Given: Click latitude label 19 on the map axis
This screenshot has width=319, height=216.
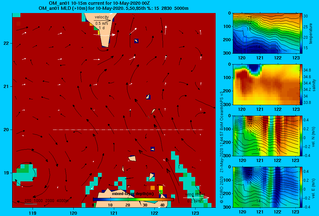Looking at the screenshot, I should (6, 173).
